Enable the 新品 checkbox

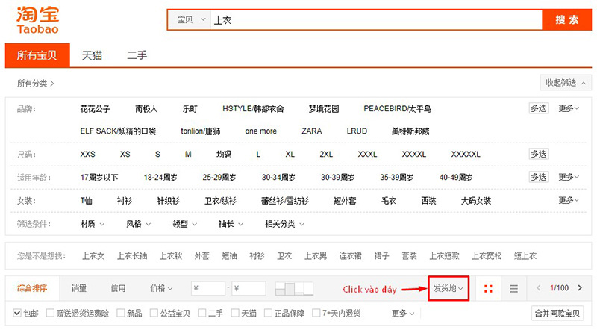point(120,313)
